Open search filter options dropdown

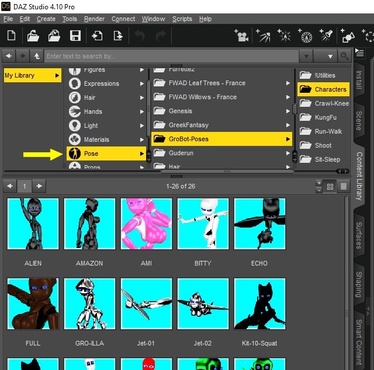(325, 56)
